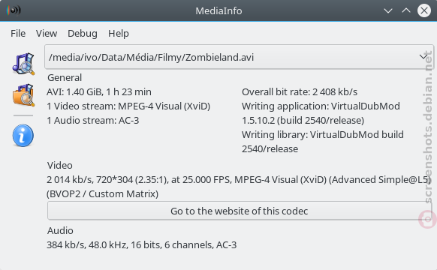Image resolution: width=437 pixels, height=270 pixels.
Task: Select the Audio section heading
Action: 60,230
